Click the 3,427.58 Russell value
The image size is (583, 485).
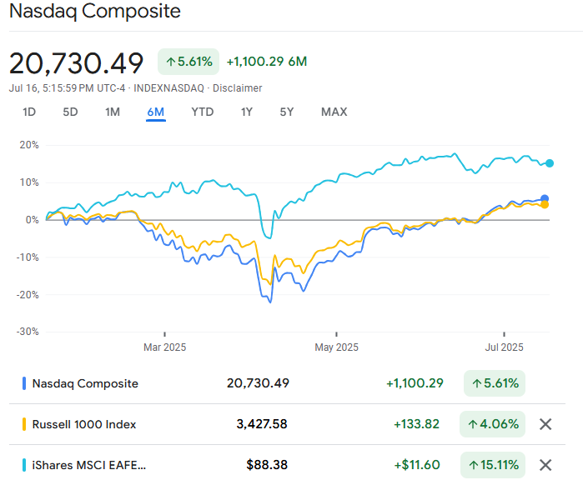click(x=262, y=424)
